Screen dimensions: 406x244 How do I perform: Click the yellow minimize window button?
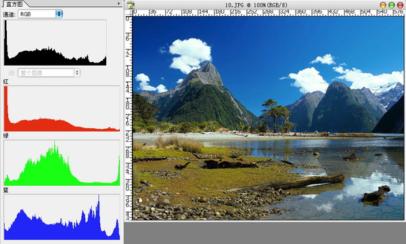tap(383, 5)
